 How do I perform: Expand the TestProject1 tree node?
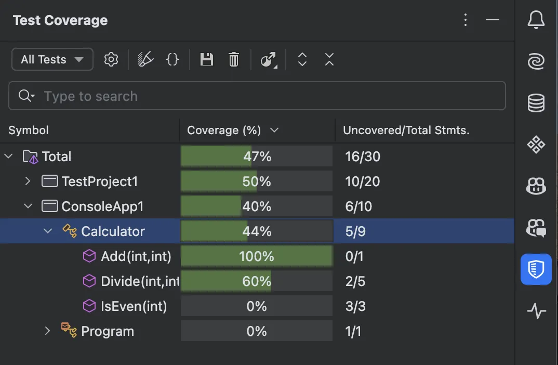(28, 181)
